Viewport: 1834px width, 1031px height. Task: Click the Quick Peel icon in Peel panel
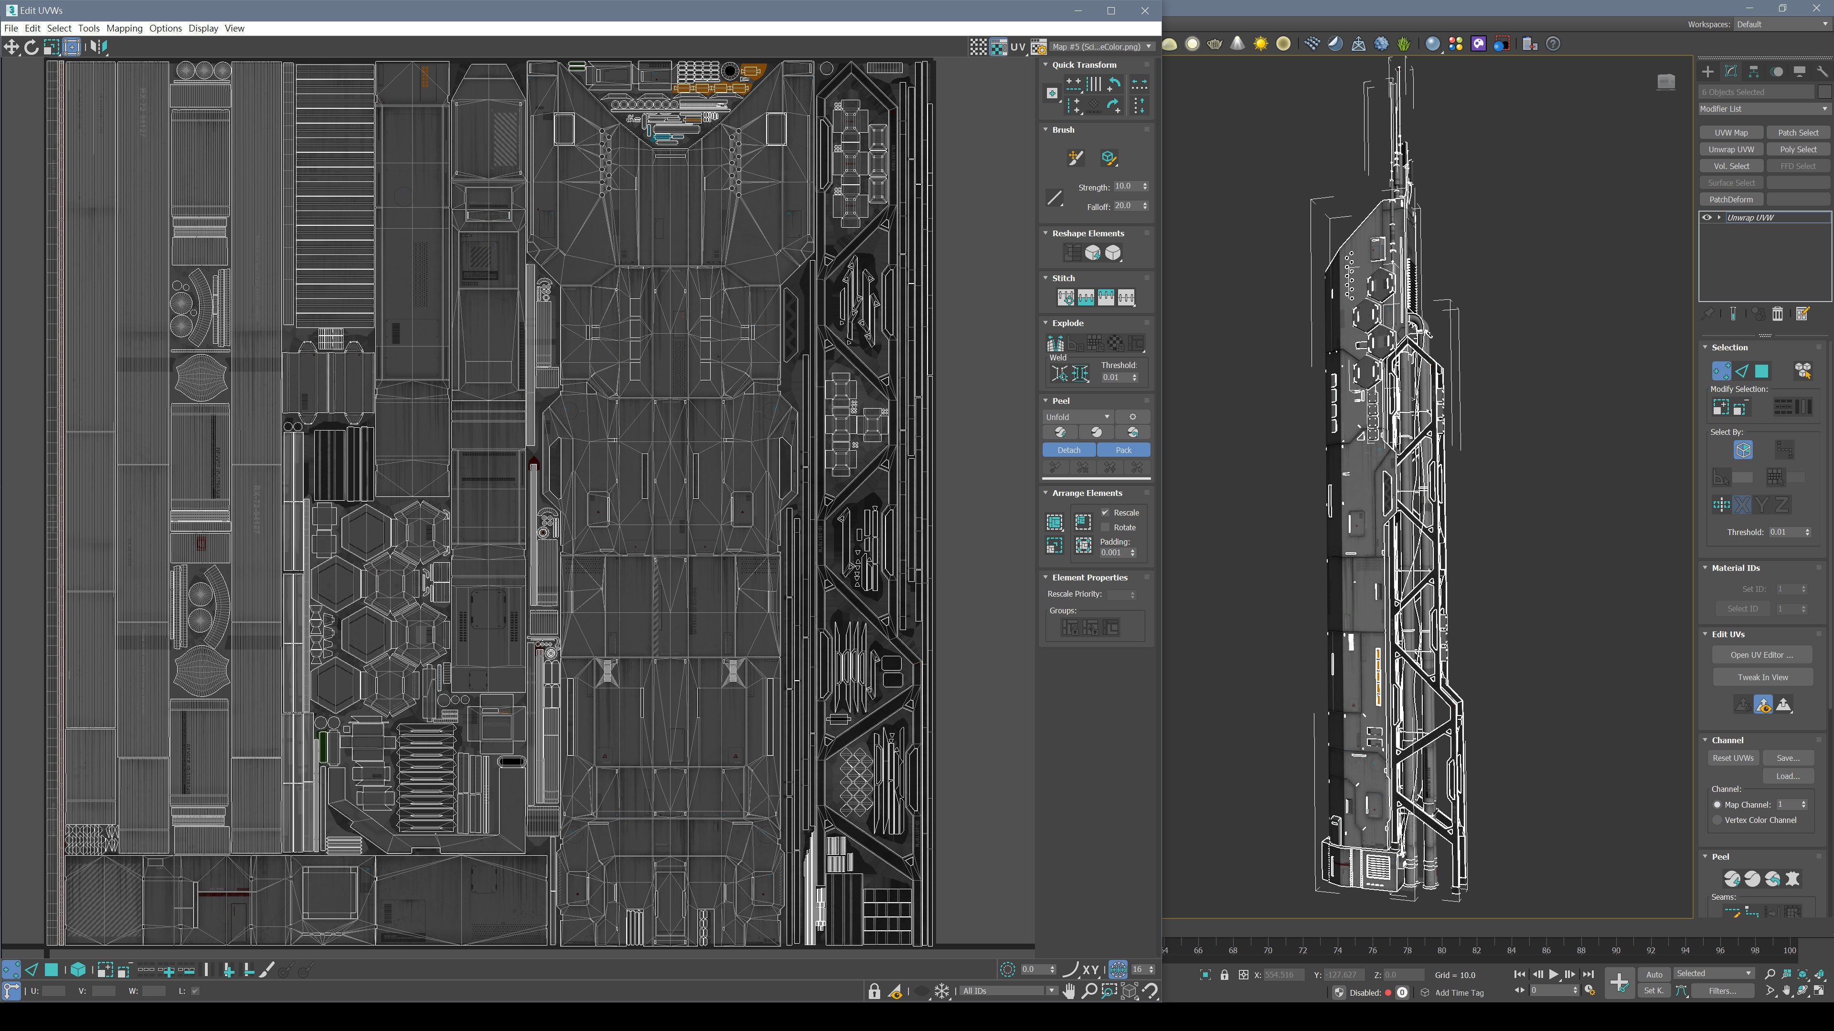[x=1060, y=432]
